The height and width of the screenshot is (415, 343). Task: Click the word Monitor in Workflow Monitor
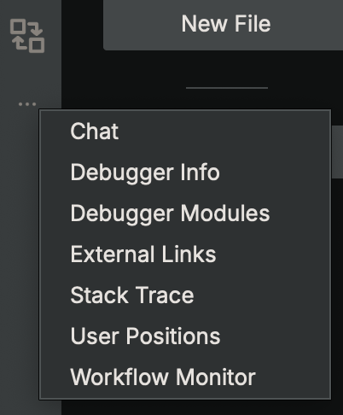coord(216,377)
